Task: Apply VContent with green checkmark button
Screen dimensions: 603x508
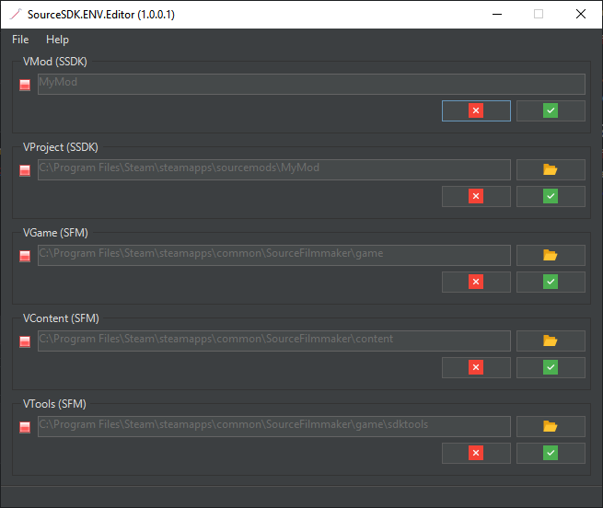Action: point(551,367)
